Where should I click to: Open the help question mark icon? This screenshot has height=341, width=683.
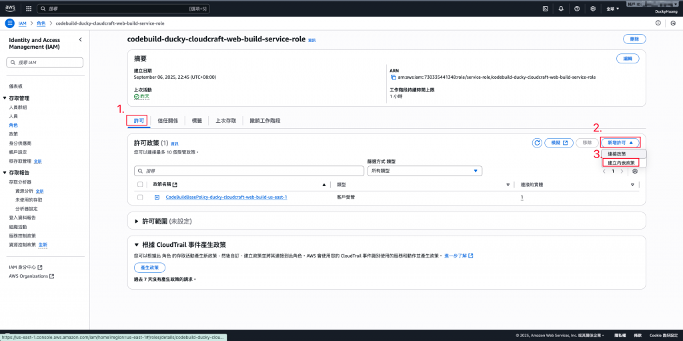click(577, 8)
